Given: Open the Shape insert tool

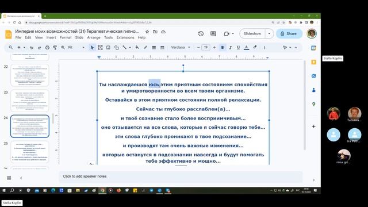Looking at the screenshot, I should (x=116, y=47).
